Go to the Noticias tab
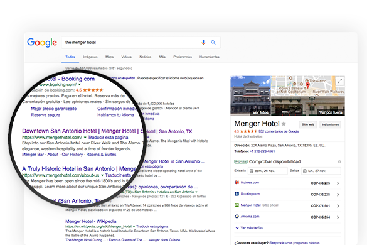 tap(145, 57)
